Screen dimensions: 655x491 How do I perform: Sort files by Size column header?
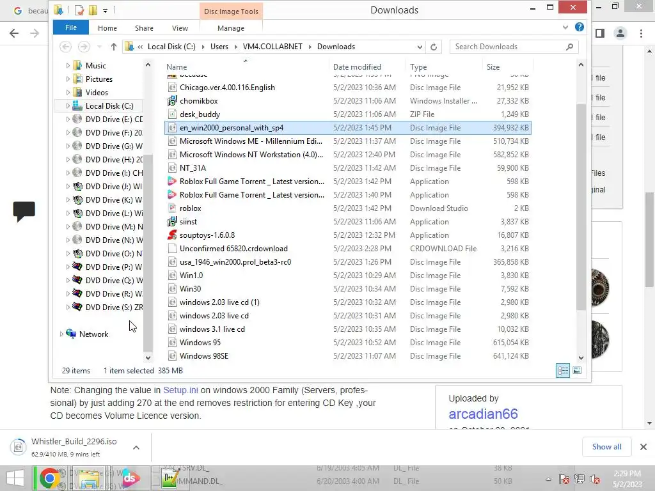pyautogui.click(x=493, y=66)
